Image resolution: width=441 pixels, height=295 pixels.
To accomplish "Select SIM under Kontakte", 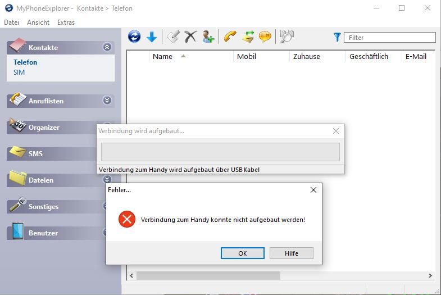I will point(19,72).
